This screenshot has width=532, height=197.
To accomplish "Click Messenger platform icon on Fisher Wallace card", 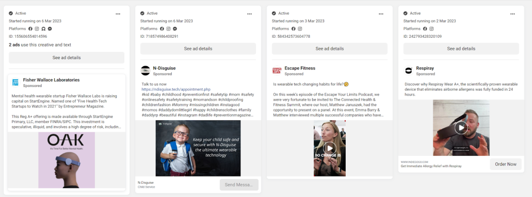I will coord(50,29).
